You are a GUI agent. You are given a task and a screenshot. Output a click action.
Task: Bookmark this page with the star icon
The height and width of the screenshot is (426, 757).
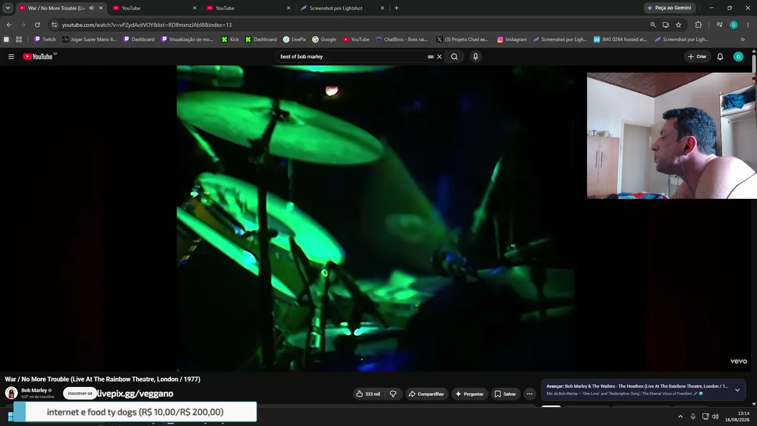[678, 25]
